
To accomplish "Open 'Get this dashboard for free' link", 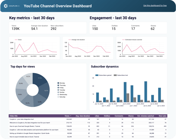I will point(155,5).
